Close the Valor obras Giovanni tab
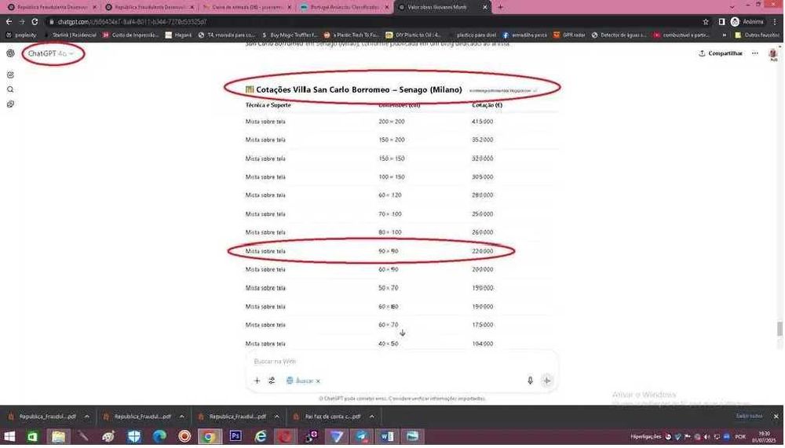 click(x=484, y=8)
